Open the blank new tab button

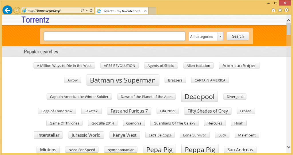pyautogui.click(x=152, y=11)
